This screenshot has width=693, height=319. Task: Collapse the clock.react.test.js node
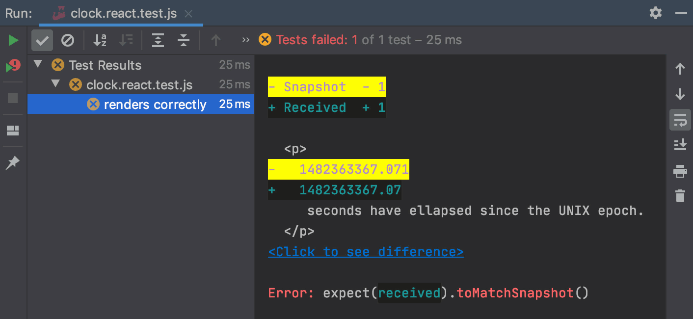pos(55,83)
